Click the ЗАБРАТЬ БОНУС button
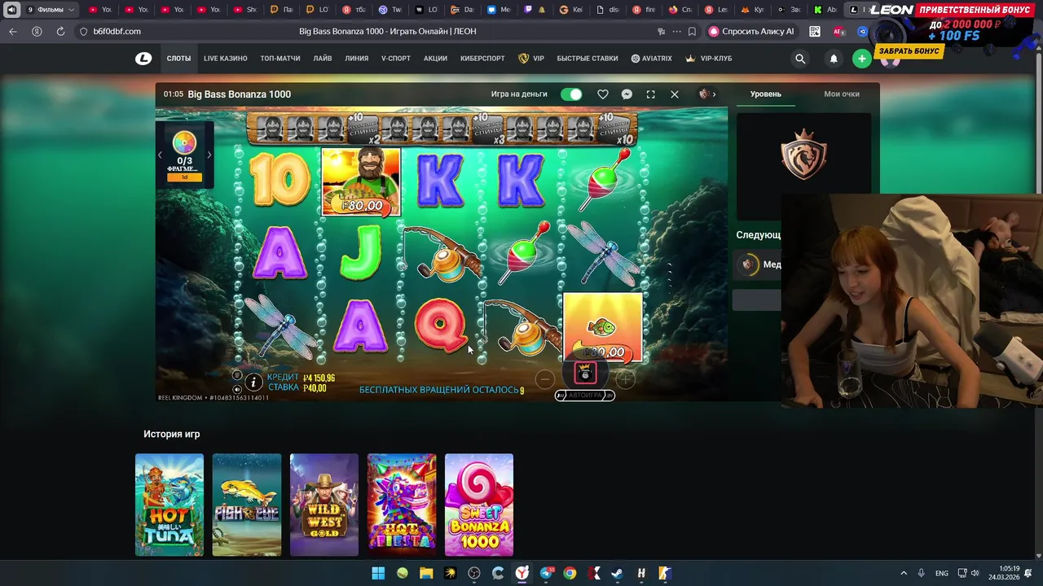Screen dimensions: 1043x586 click(909, 50)
